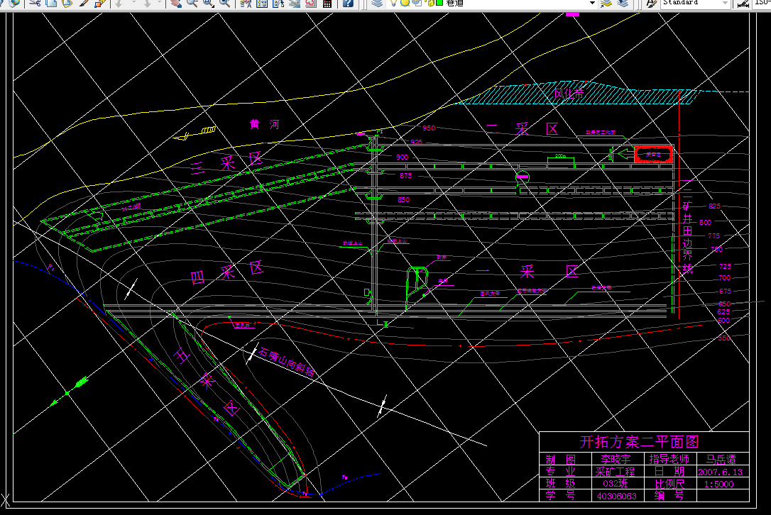Click Make Object's Layer Current icon

point(606,3)
